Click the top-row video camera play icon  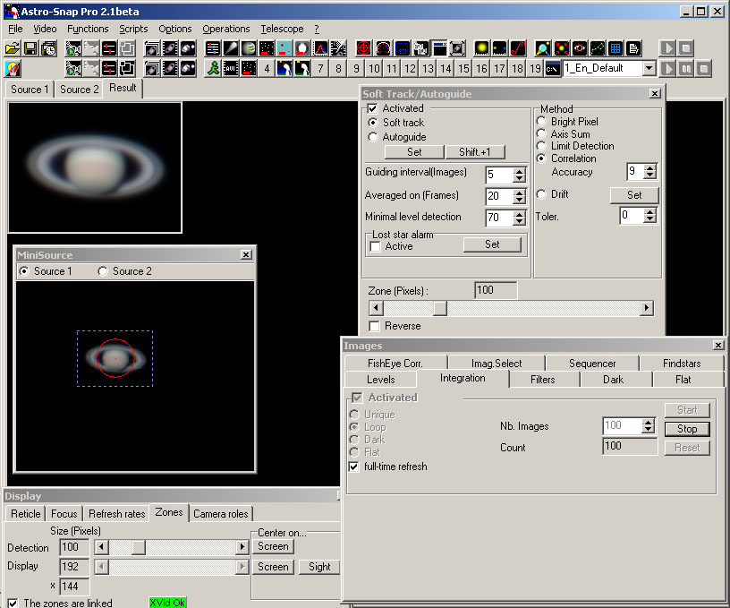(x=73, y=48)
